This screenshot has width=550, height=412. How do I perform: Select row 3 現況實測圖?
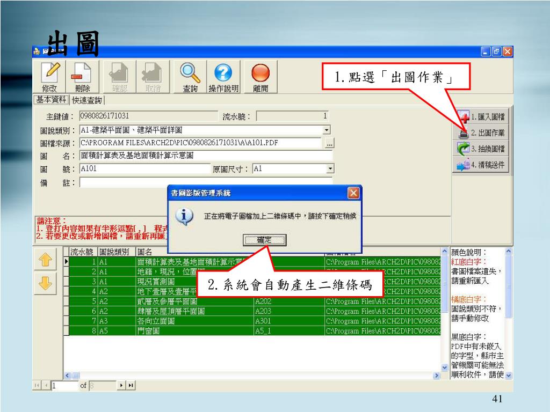click(255, 282)
